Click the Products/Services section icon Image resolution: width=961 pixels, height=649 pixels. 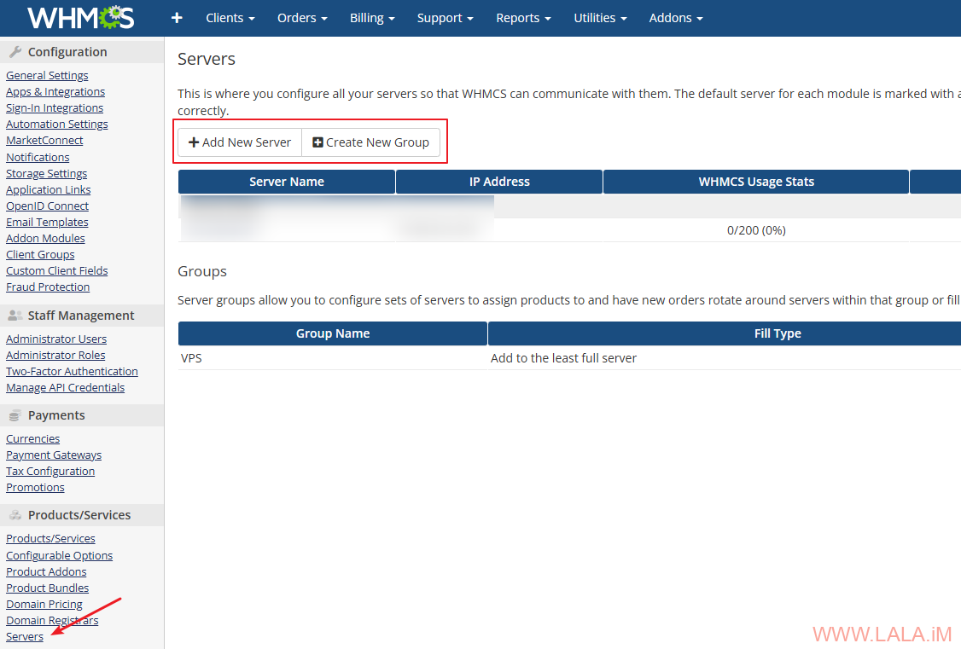point(15,515)
